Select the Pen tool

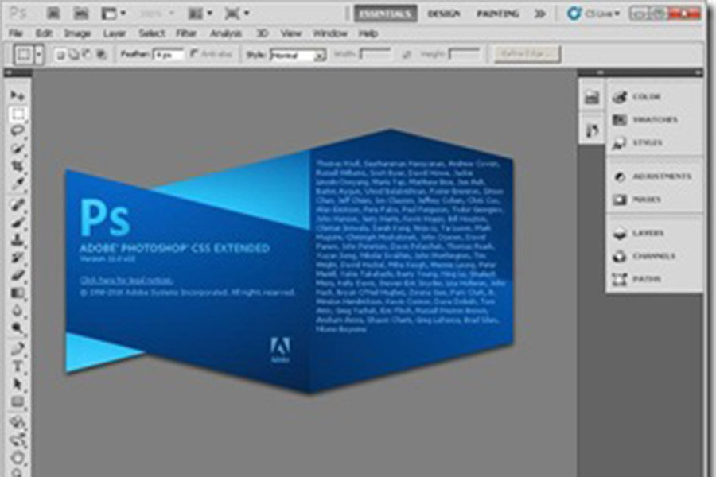coord(18,349)
